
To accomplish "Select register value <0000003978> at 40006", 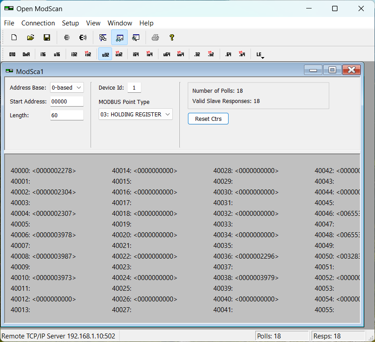I will [x=54, y=235].
